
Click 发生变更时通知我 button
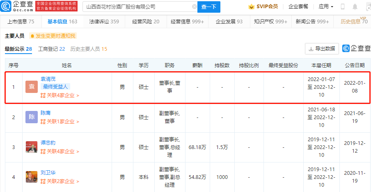[53, 36]
